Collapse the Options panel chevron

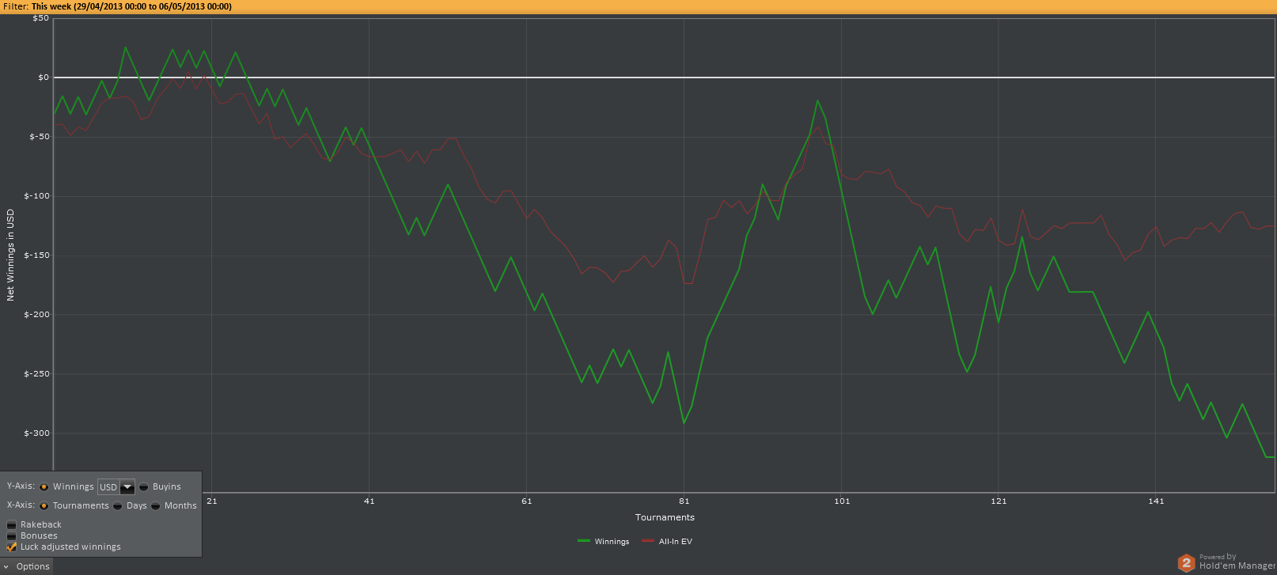6,566
